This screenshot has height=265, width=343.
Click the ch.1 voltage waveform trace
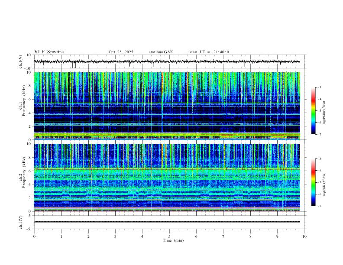point(167,61)
